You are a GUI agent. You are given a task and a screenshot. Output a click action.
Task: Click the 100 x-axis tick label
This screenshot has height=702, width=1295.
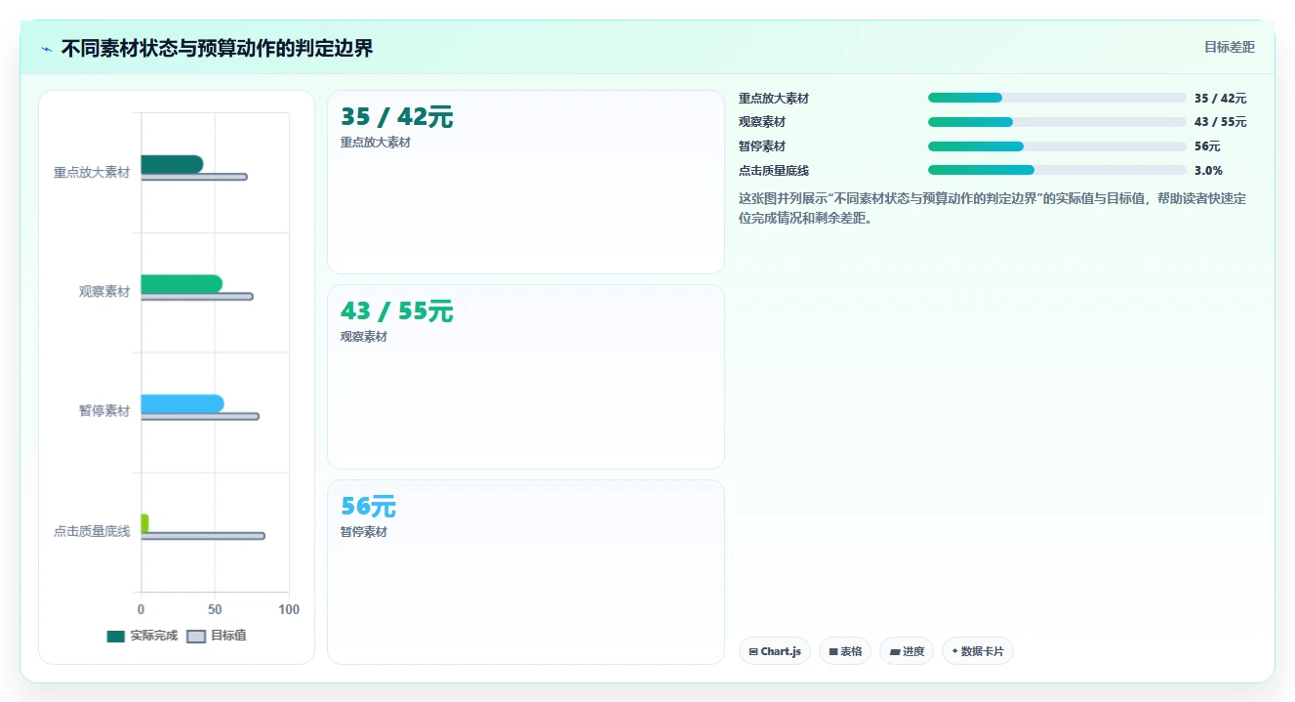[x=289, y=609]
